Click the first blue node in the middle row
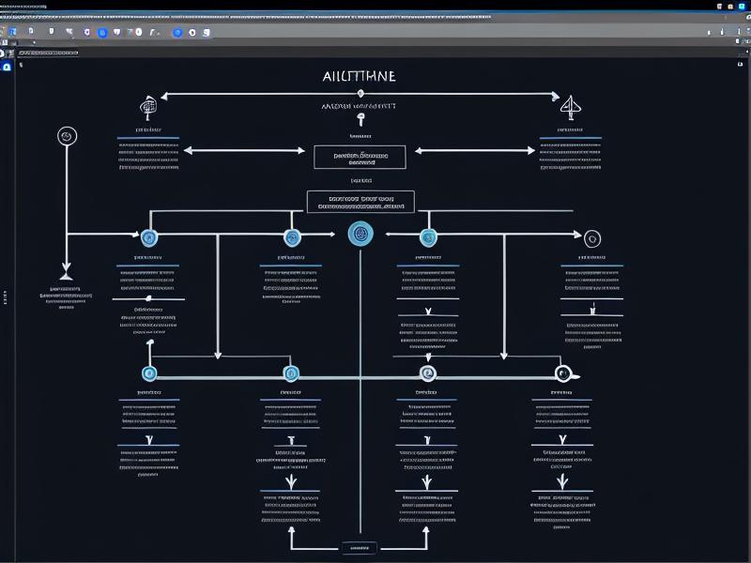This screenshot has height=563, width=751. click(x=148, y=238)
